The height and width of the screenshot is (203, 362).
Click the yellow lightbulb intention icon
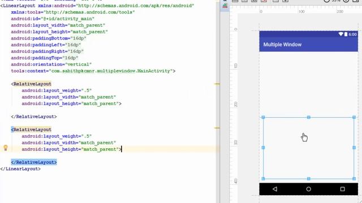click(6, 148)
